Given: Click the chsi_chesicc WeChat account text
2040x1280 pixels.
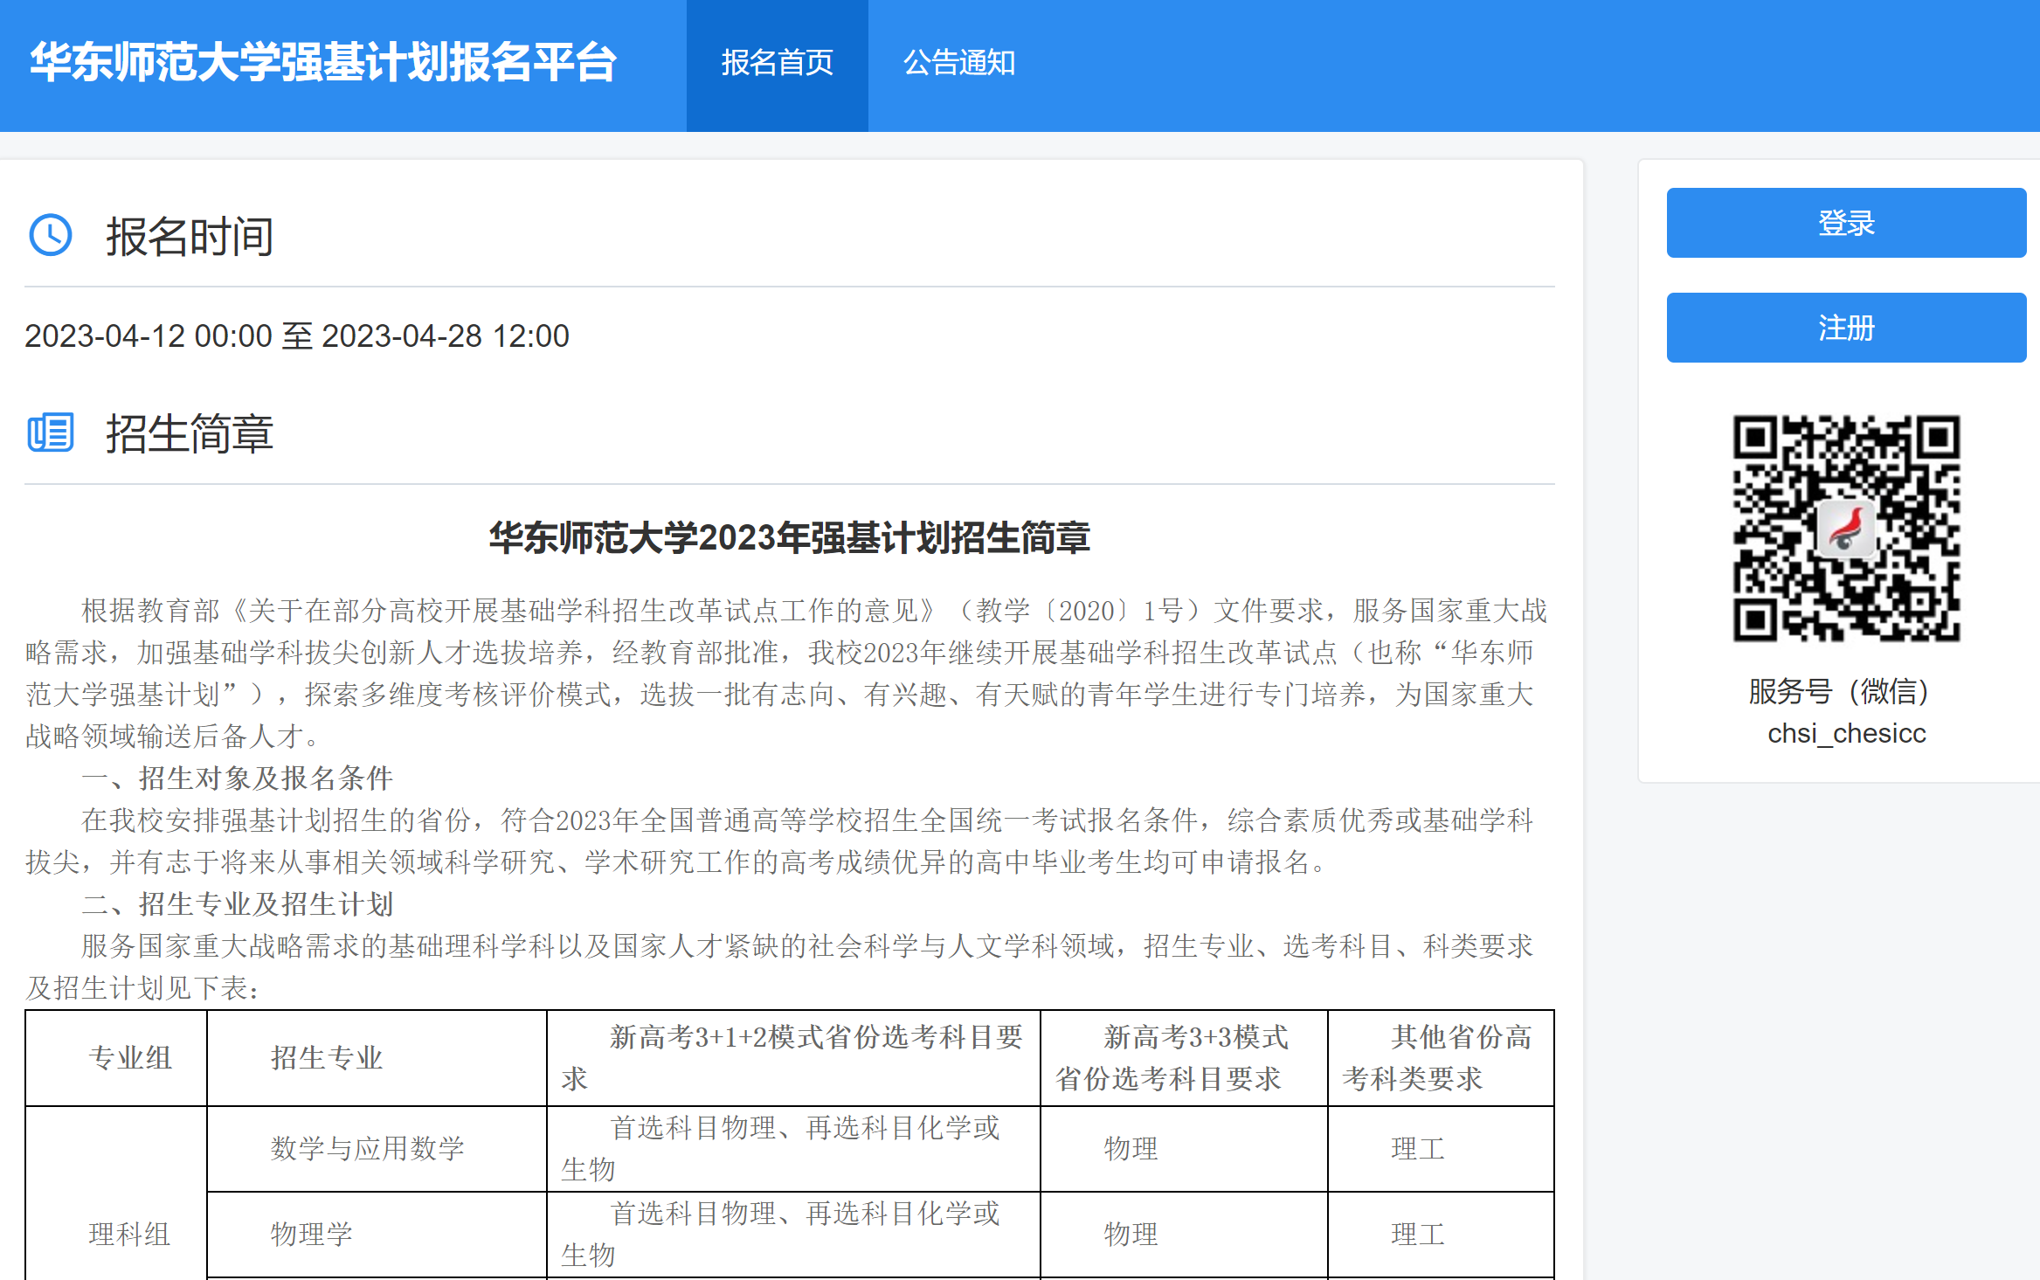Looking at the screenshot, I should pyautogui.click(x=1846, y=733).
